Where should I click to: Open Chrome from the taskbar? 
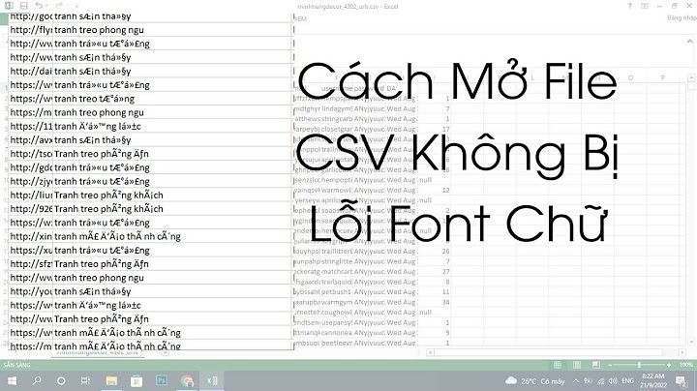click(187, 380)
